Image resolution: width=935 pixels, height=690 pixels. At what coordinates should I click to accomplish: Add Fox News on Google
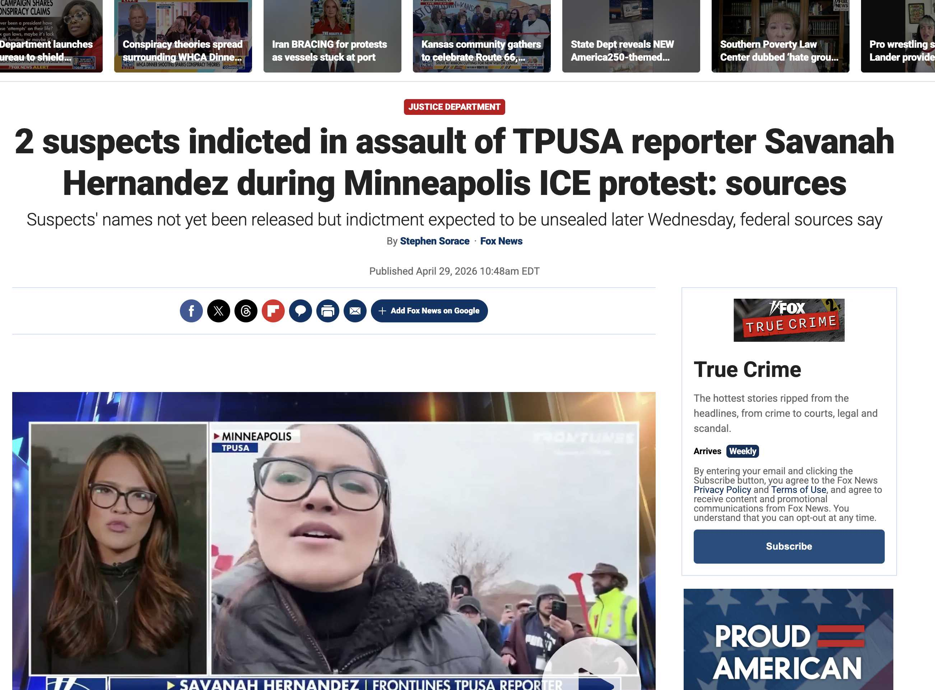429,311
